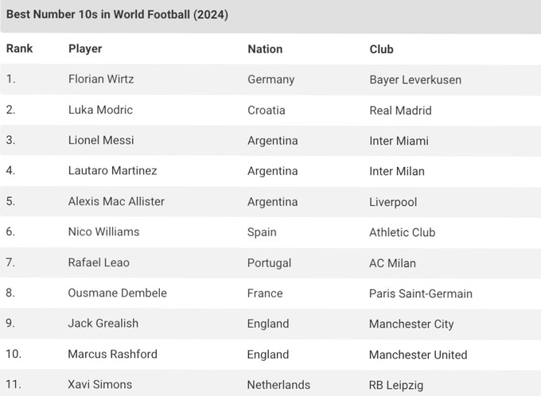
Task: Select the Real Madrid club cell
Action: click(x=400, y=110)
